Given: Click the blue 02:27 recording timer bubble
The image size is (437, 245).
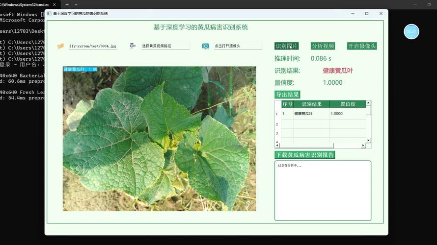Looking at the screenshot, I should click(411, 31).
